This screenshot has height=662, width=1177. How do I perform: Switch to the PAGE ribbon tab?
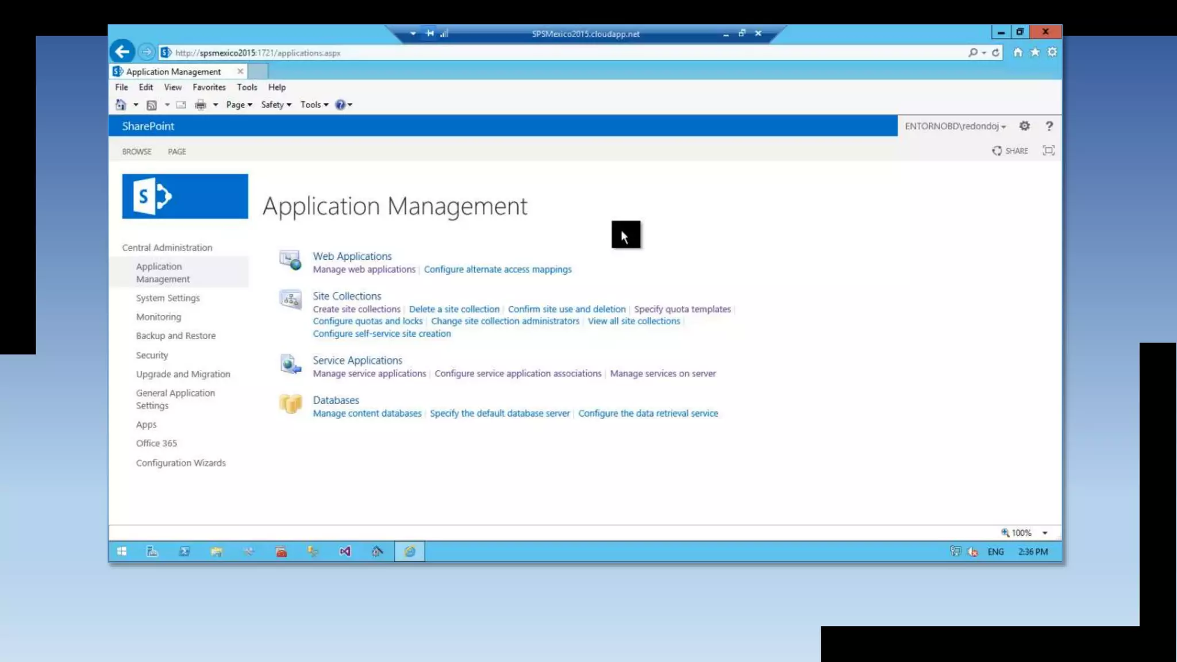176,152
